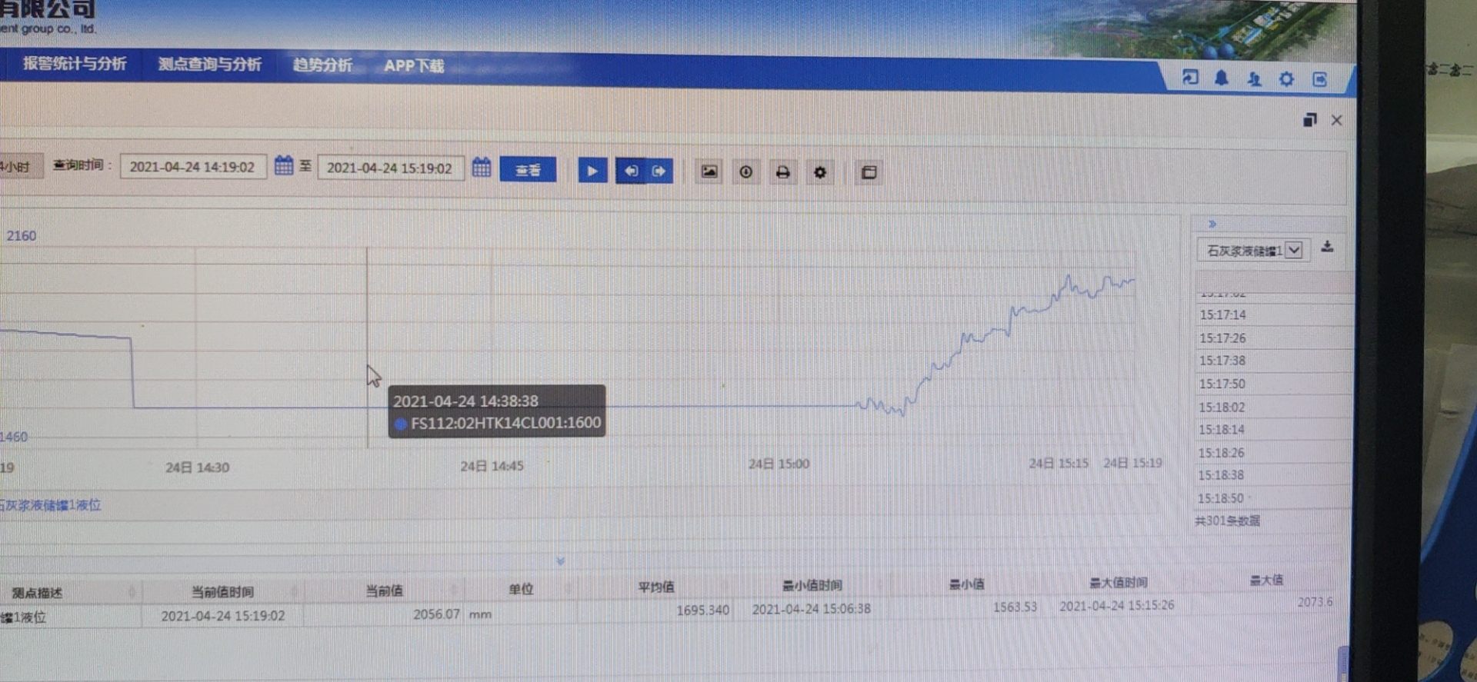
Task: Open the end time calendar picker
Action: (x=482, y=167)
